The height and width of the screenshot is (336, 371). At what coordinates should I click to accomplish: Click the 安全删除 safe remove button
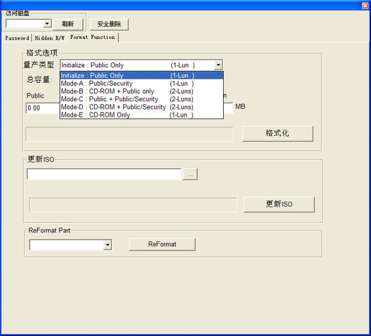tap(109, 24)
